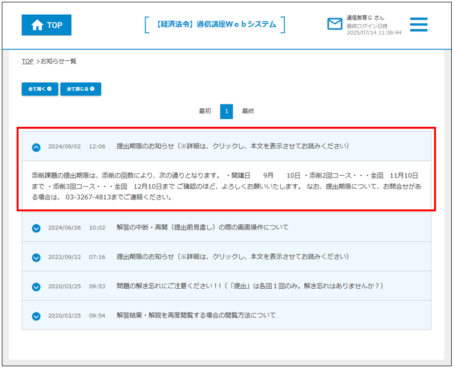The image size is (455, 369).
Task: Click the TOP breadcrumb link
Action: tap(28, 61)
